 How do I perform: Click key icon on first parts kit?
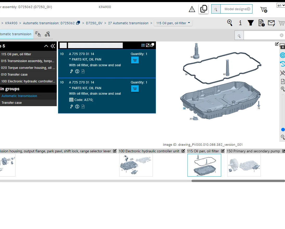pos(71,71)
